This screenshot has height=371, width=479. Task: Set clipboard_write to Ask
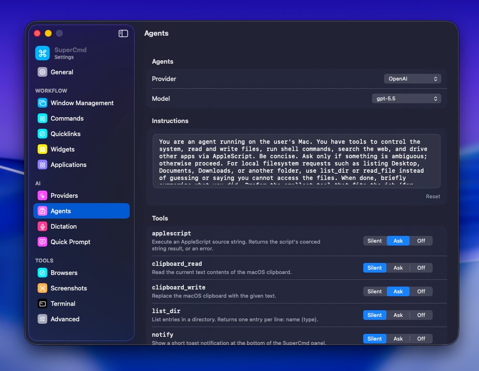(398, 291)
